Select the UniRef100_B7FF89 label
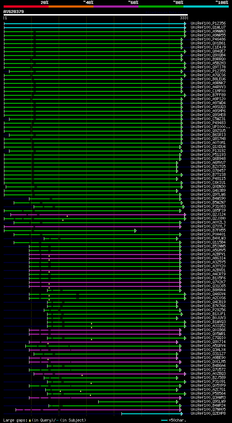This screenshot has width=232, height=423. tap(208, 95)
